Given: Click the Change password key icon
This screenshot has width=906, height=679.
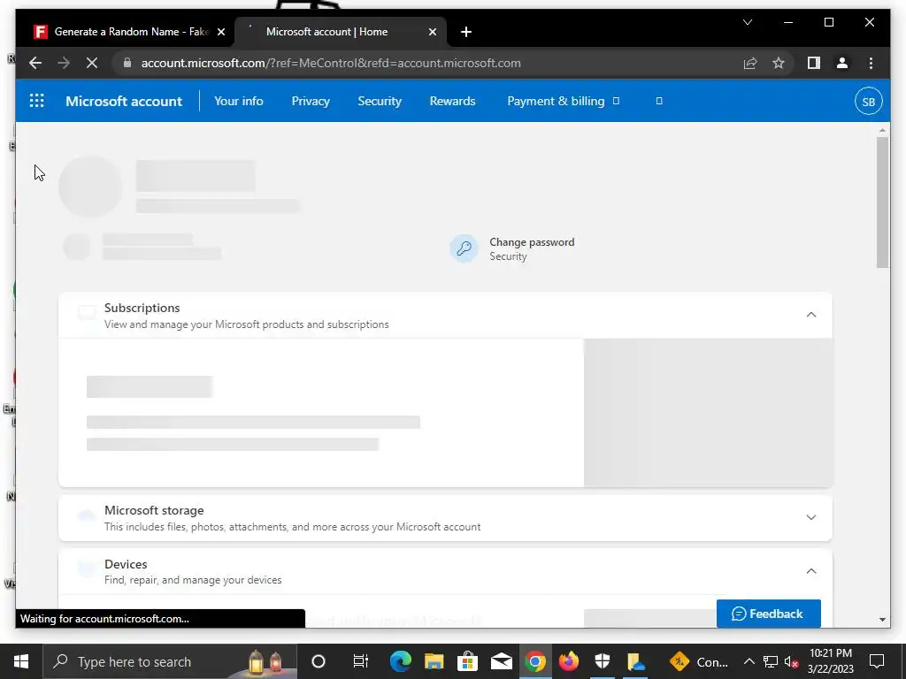Looking at the screenshot, I should coord(464,248).
